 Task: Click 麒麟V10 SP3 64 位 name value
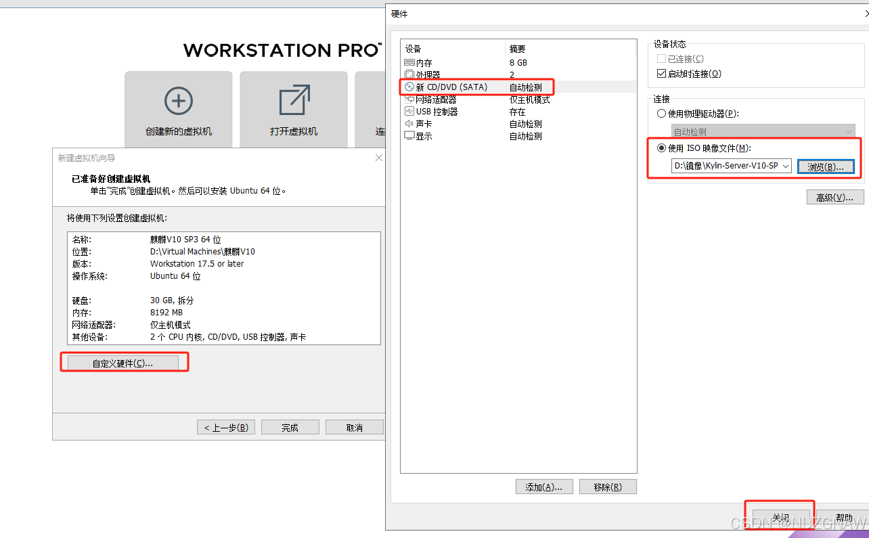[186, 240]
